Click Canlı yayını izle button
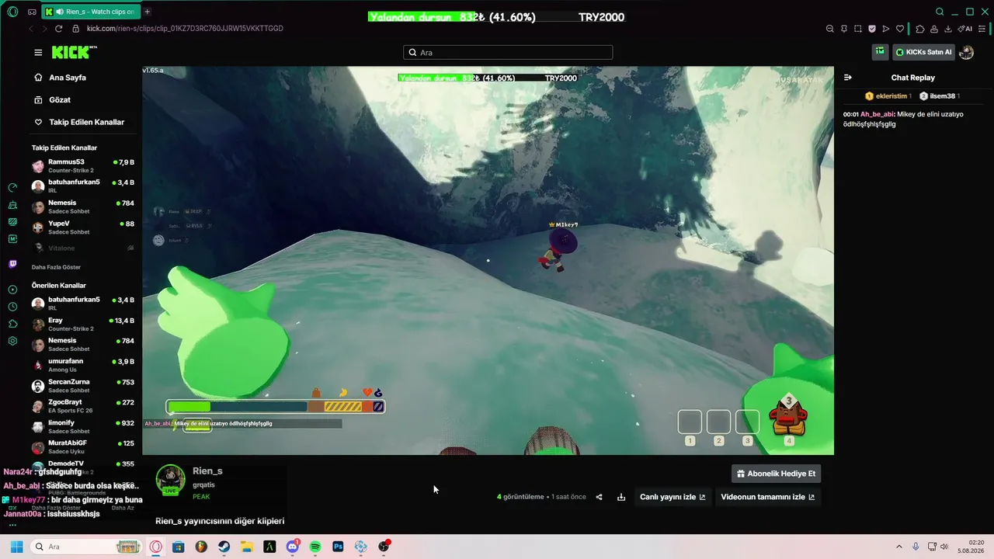The height and width of the screenshot is (559, 994). [673, 497]
